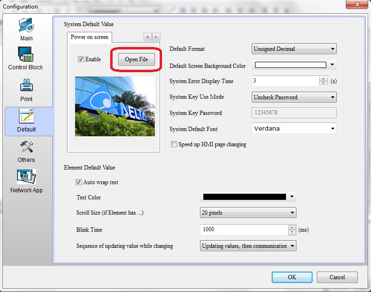371x292 pixels.
Task: Confirm settings with the OK button
Action: 292,277
